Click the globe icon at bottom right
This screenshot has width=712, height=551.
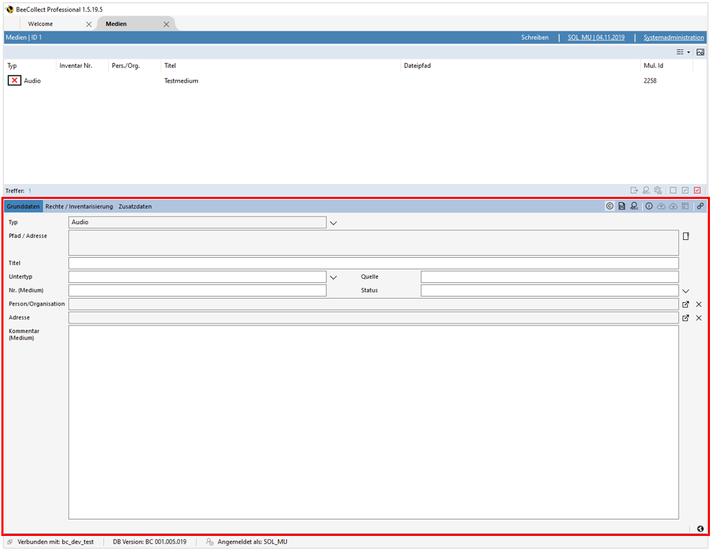700,528
